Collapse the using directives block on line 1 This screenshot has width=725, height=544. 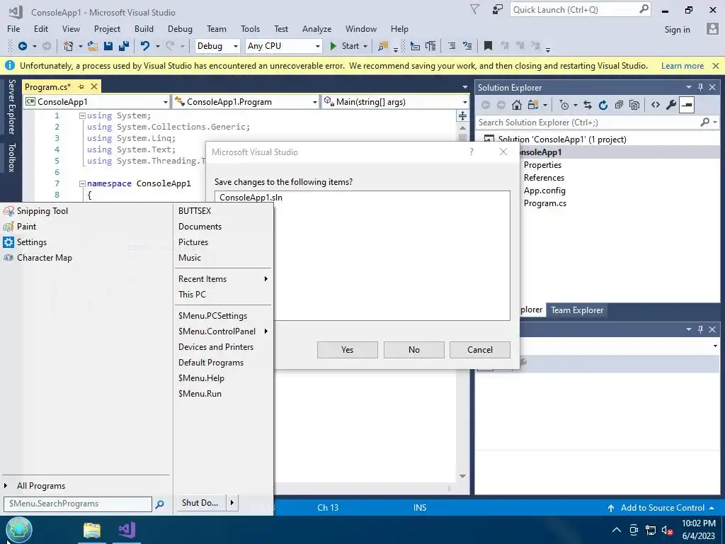point(82,115)
